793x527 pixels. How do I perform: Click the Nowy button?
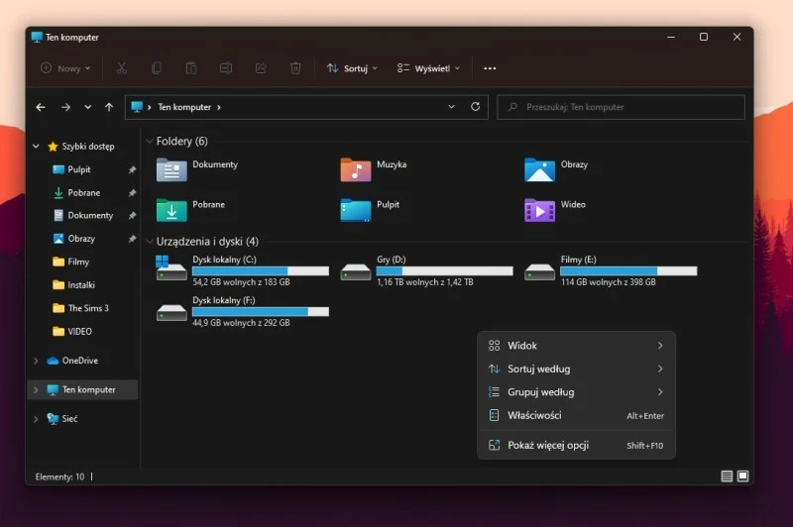pyautogui.click(x=65, y=68)
